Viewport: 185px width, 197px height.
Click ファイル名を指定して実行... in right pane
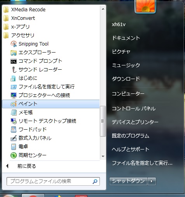pyautogui.click(x=142, y=163)
